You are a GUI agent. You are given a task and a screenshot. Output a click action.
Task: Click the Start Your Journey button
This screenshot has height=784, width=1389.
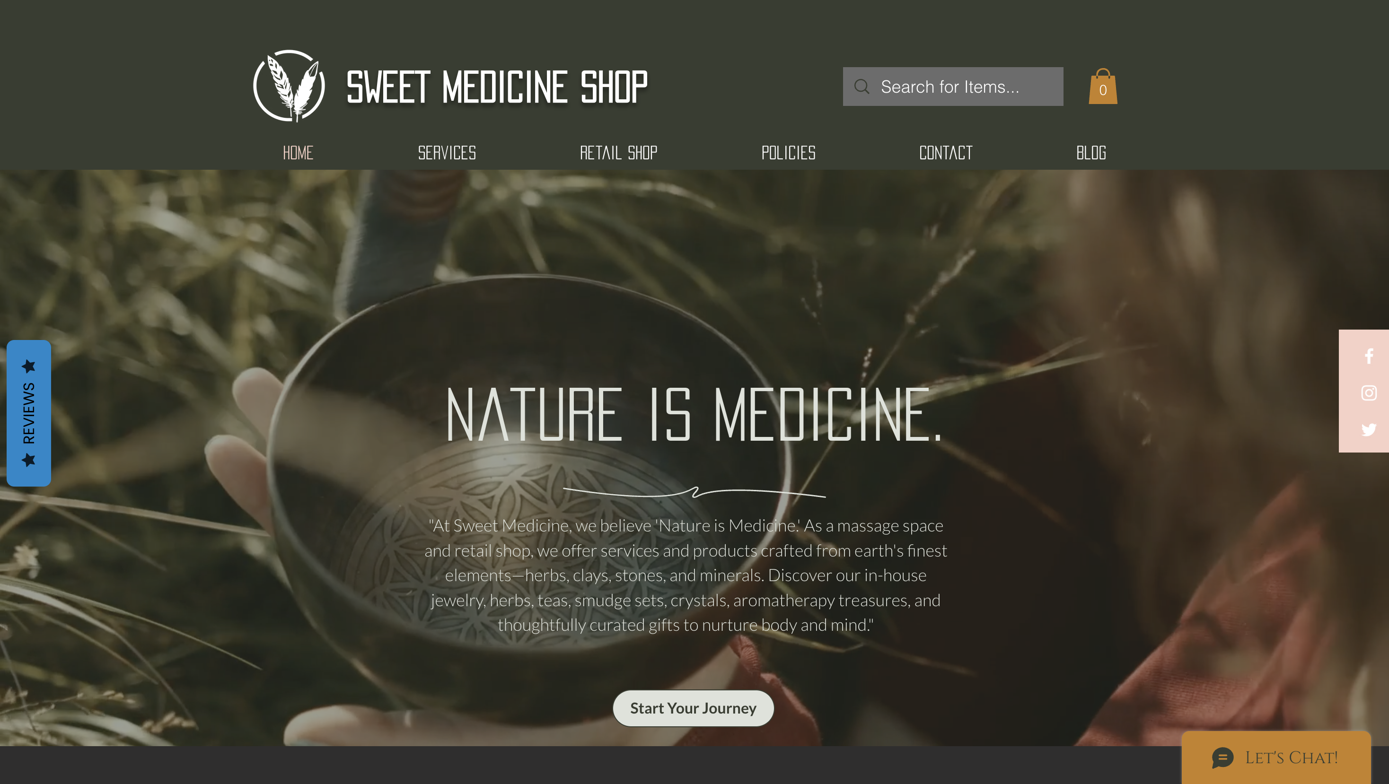pos(694,708)
